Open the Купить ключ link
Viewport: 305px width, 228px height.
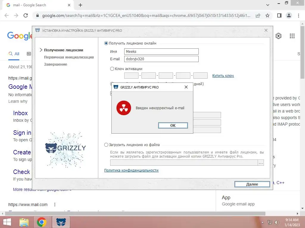tap(223, 76)
